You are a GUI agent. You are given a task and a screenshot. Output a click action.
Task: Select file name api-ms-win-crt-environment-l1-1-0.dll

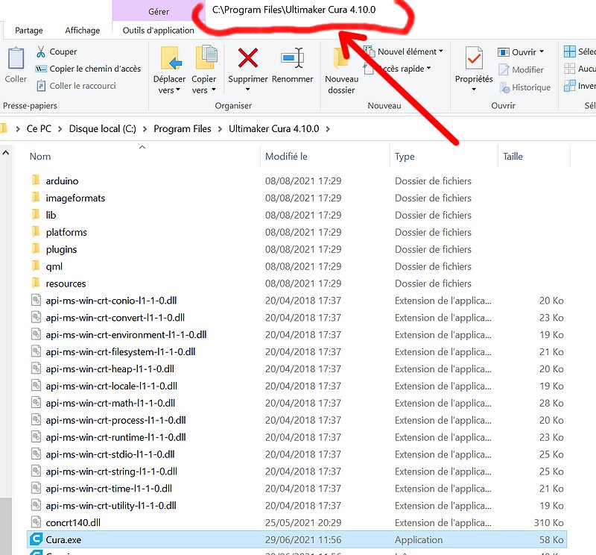coord(126,335)
